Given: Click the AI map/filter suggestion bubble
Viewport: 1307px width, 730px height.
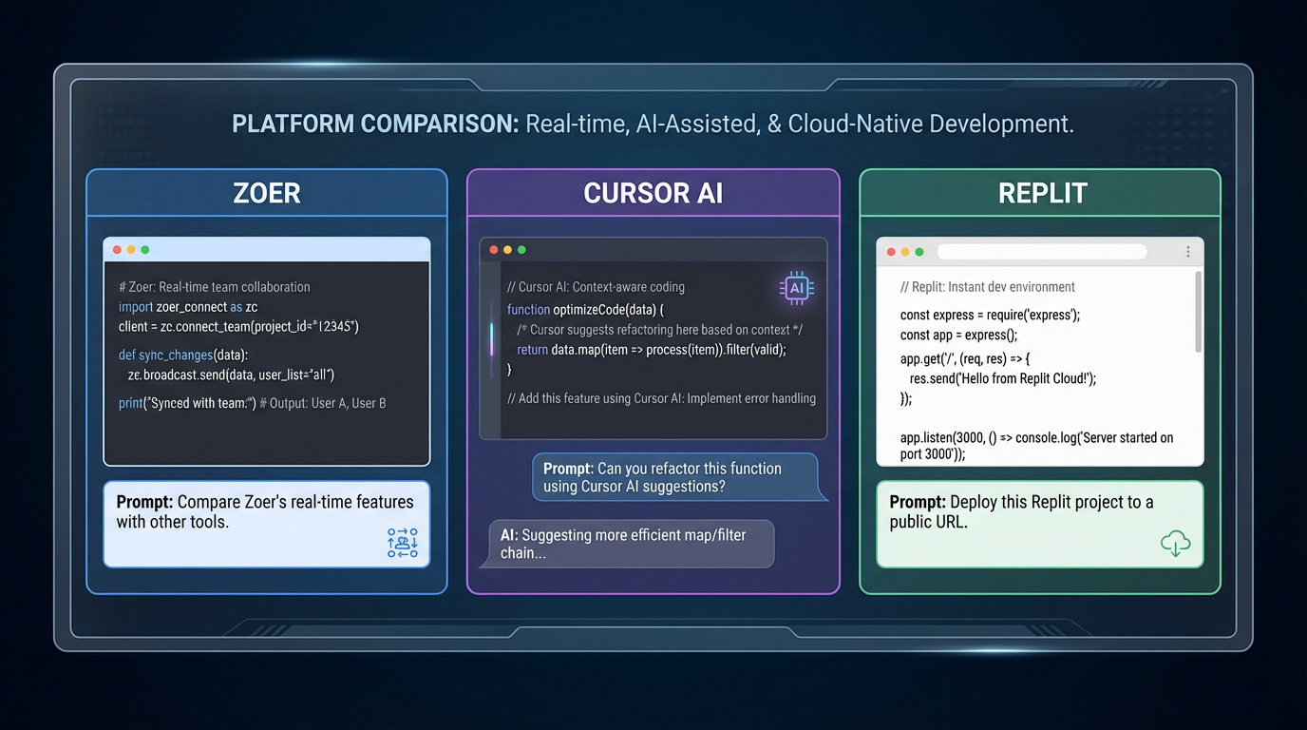Looking at the screenshot, I should pos(633,543).
